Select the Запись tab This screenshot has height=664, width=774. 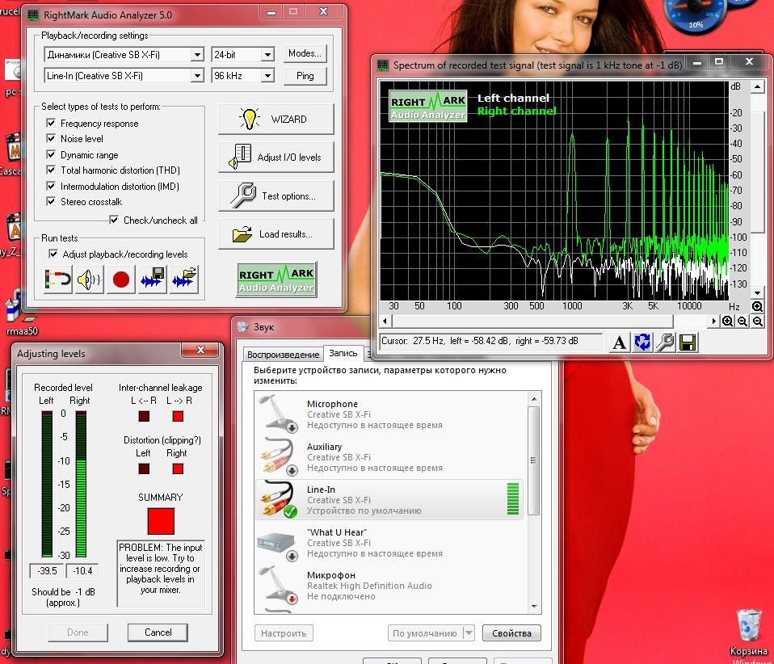[x=343, y=353]
